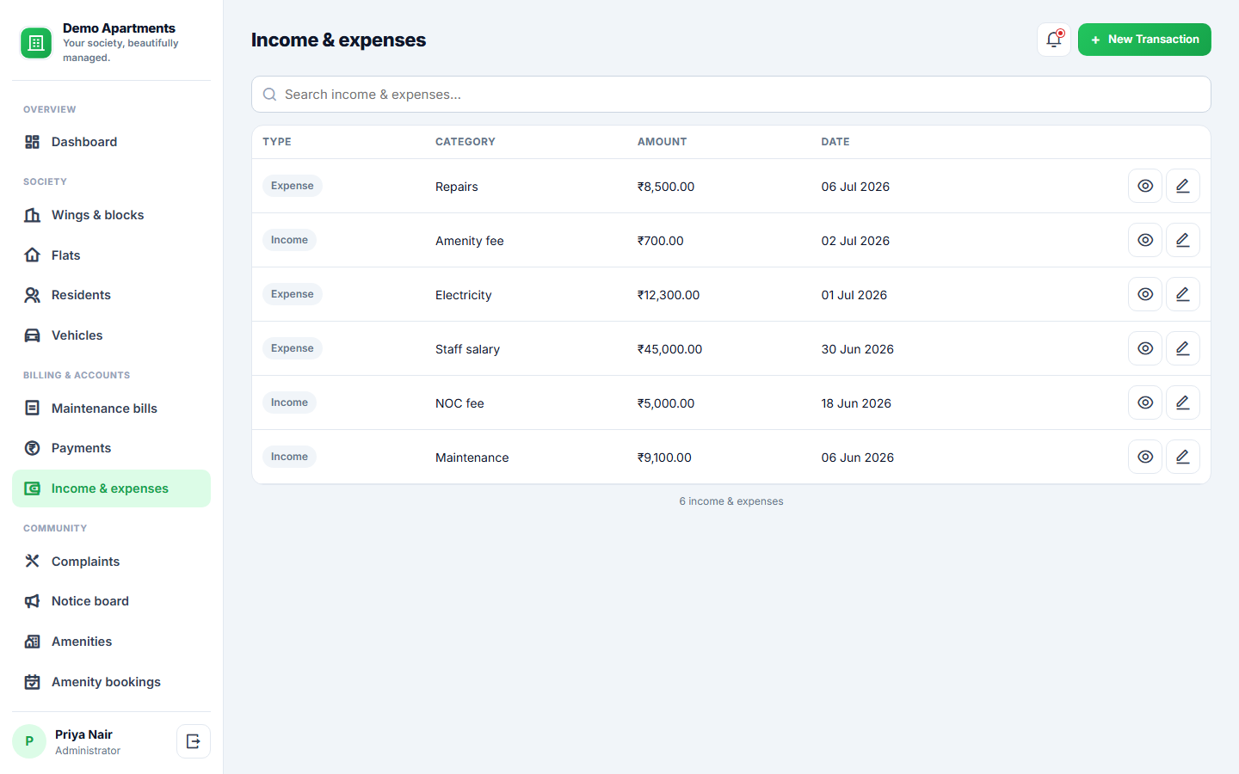Open Amenities in the sidebar
Screen dimensions: 1239x774
coord(111,642)
